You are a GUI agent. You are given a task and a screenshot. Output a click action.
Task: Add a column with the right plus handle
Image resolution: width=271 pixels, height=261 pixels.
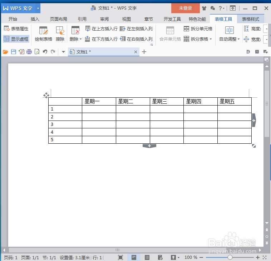254,120
